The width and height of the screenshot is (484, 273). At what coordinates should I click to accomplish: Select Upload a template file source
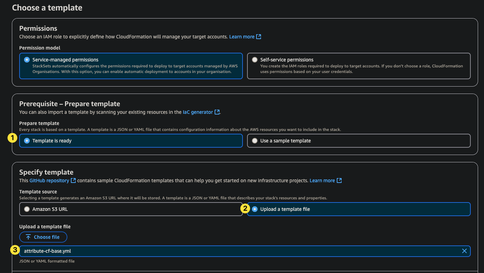coord(359,209)
